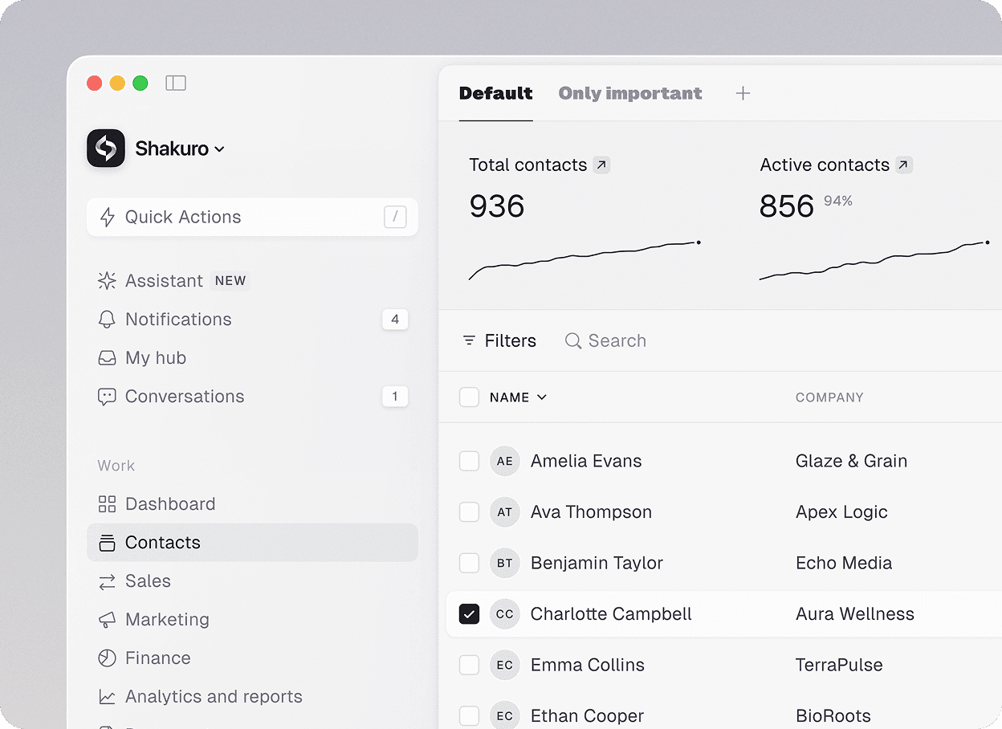Click the Active contacts sparkline chart
1002x729 pixels.
pyautogui.click(x=874, y=259)
